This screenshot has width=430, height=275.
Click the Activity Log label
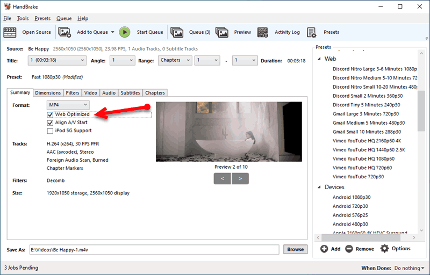point(287,32)
